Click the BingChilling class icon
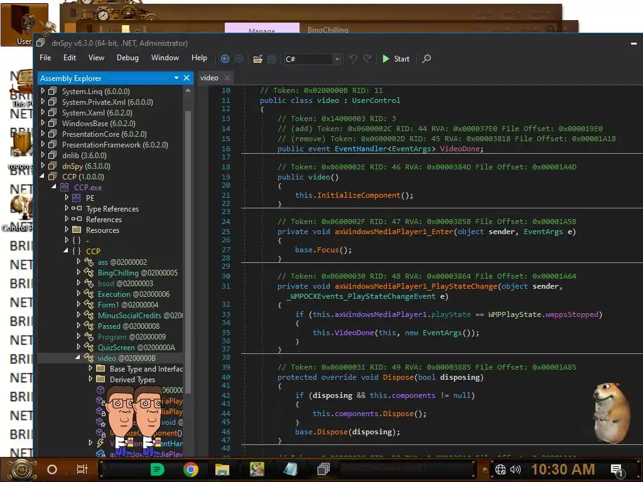This screenshot has height=482, width=643. point(89,272)
